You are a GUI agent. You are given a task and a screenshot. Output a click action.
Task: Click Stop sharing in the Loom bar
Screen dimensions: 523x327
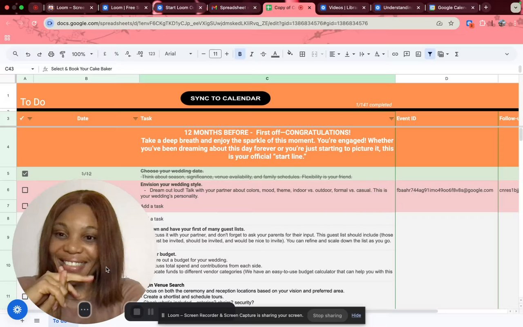pyautogui.click(x=327, y=315)
